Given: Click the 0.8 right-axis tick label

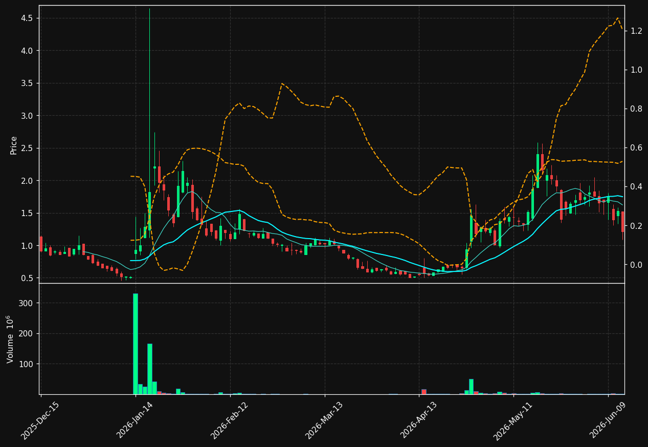Looking at the screenshot, I should pyautogui.click(x=636, y=109).
